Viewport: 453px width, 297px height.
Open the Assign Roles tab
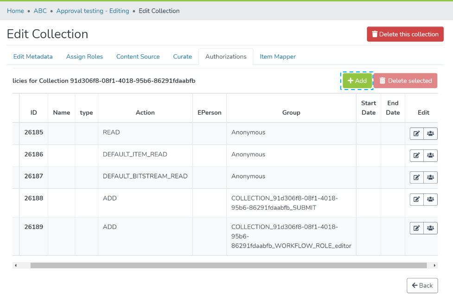tap(84, 57)
